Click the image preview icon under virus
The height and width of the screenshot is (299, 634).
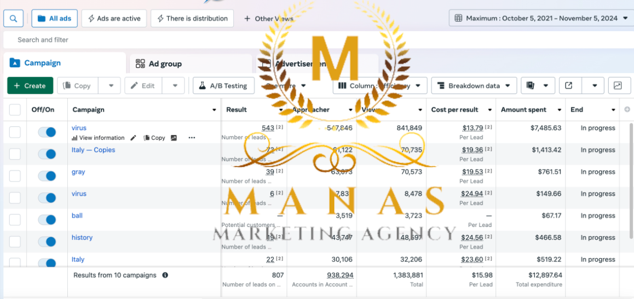point(174,138)
